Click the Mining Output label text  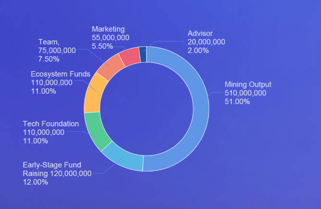[x=248, y=84]
